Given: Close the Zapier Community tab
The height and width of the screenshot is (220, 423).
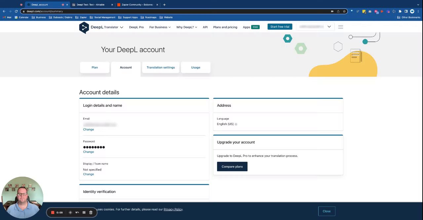Looking at the screenshot, I should pos(157,5).
